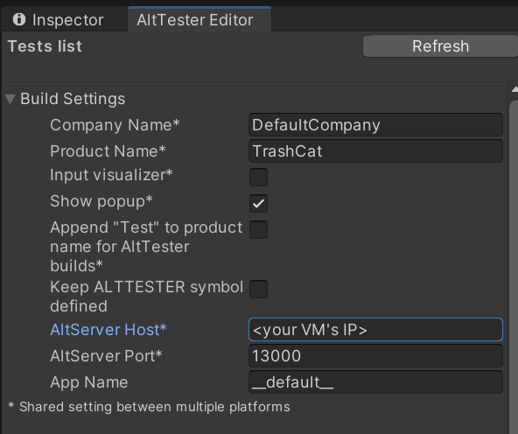Click the App Name field with __default__
Screen dimensions: 518x434
tap(375, 382)
